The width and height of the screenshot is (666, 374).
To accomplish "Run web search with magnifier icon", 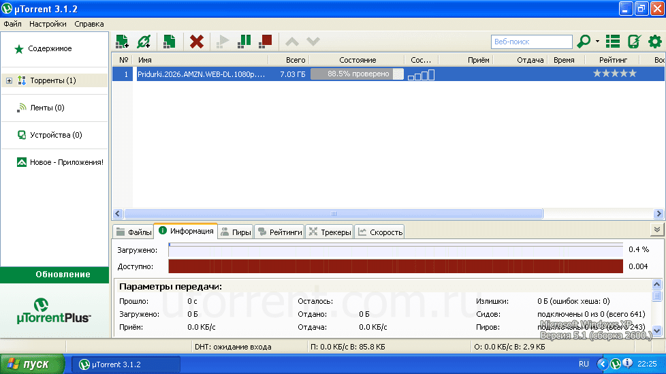I will click(584, 42).
